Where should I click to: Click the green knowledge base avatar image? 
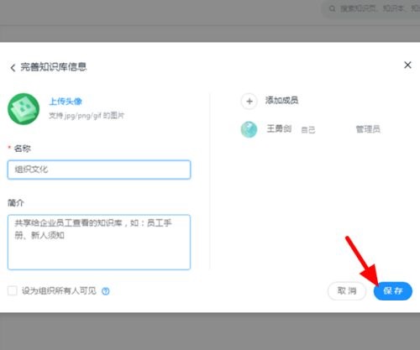click(x=24, y=109)
